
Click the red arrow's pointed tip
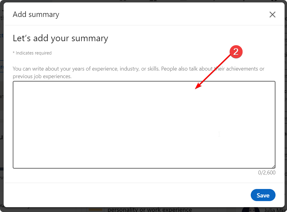coord(196,88)
